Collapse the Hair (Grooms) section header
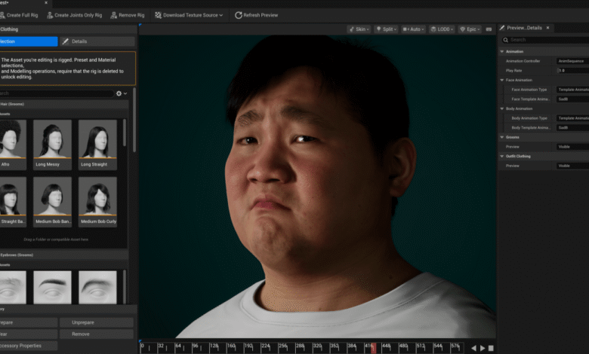589x354 pixels. [x=64, y=104]
